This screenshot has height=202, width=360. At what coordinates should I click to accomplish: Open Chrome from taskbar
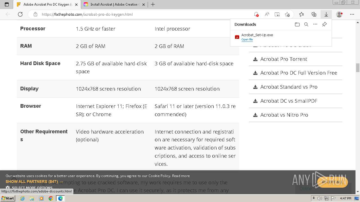coord(51,198)
